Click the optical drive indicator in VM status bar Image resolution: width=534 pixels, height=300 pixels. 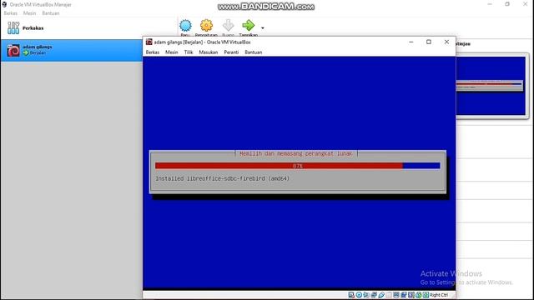click(x=359, y=295)
